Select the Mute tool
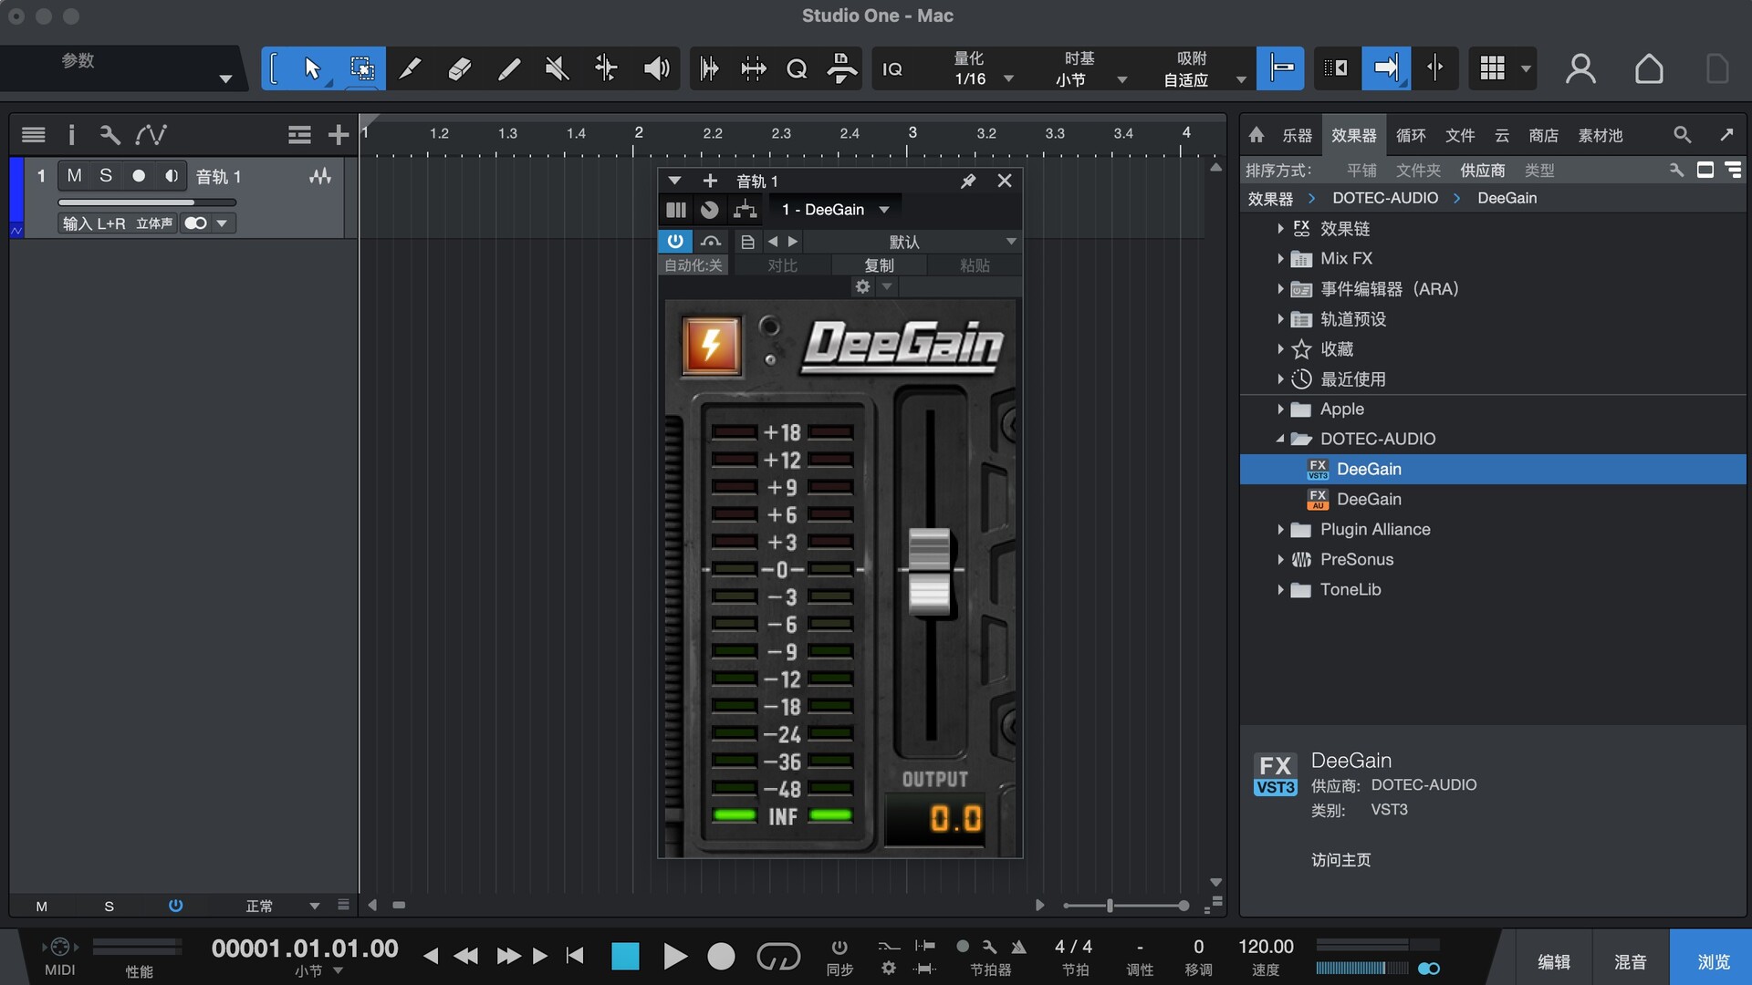The height and width of the screenshot is (985, 1752). point(557,68)
